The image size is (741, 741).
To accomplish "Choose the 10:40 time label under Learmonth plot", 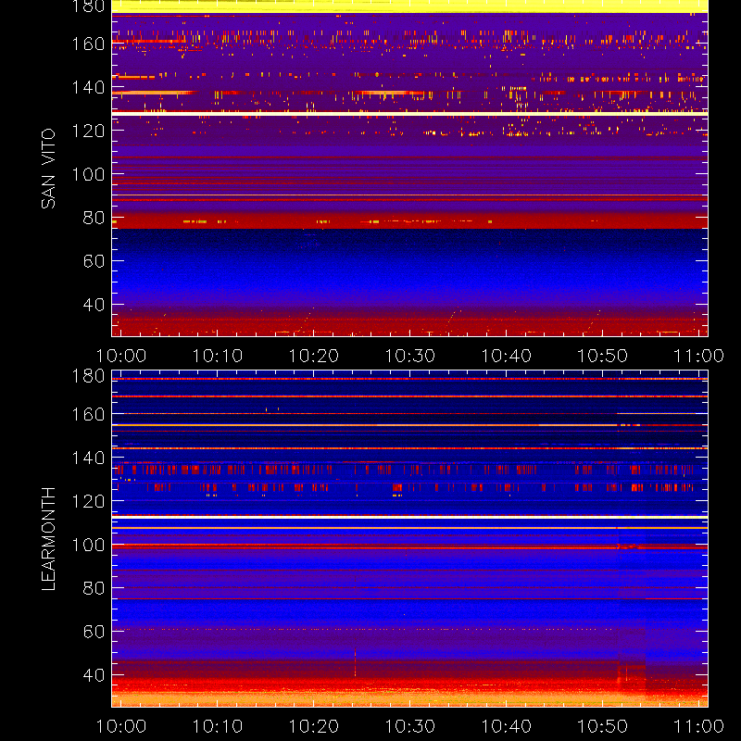I will click(507, 726).
